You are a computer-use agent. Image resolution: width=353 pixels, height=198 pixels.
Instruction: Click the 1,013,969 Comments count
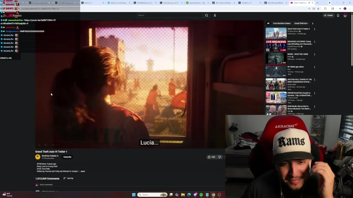[47, 178]
